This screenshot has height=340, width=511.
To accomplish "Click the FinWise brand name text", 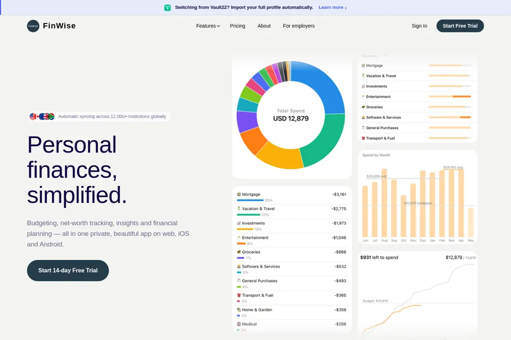I will (x=59, y=26).
